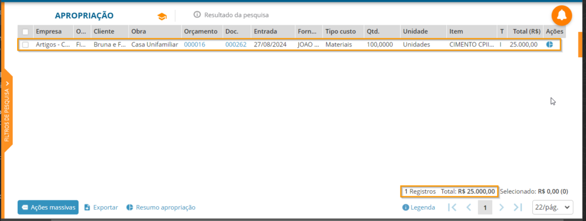Go to the last page of results
Viewport: 586px width, 221px height.
(x=517, y=207)
